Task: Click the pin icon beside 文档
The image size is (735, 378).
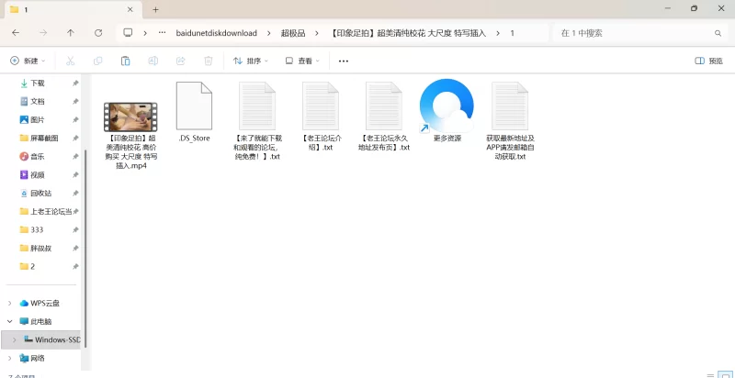Action: (75, 102)
